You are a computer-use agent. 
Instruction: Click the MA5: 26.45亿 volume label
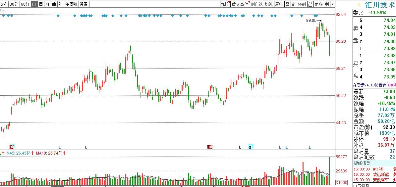click(x=19, y=153)
